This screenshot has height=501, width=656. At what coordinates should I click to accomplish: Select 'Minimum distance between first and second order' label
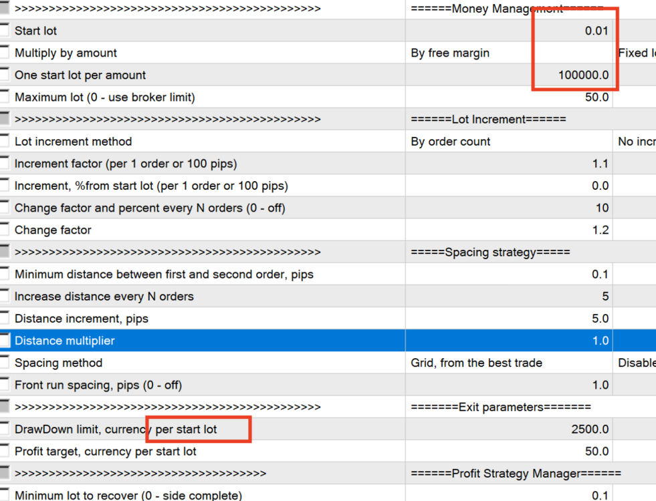tap(164, 275)
